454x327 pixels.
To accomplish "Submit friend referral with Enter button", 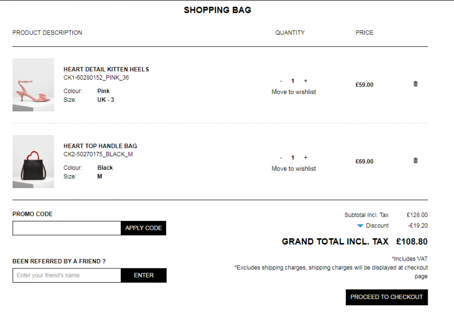I will pos(144,275).
